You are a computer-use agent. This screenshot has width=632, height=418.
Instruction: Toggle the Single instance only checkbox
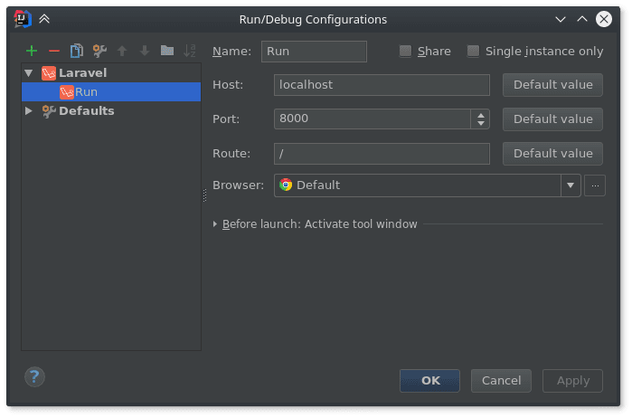pos(473,52)
